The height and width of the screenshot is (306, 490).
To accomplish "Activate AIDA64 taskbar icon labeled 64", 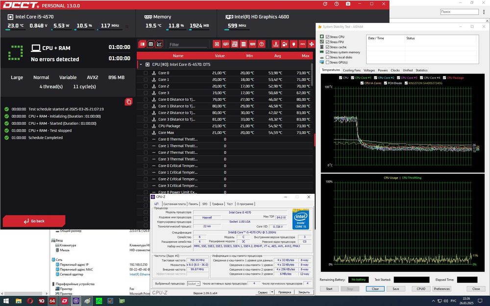I will coord(52,301).
